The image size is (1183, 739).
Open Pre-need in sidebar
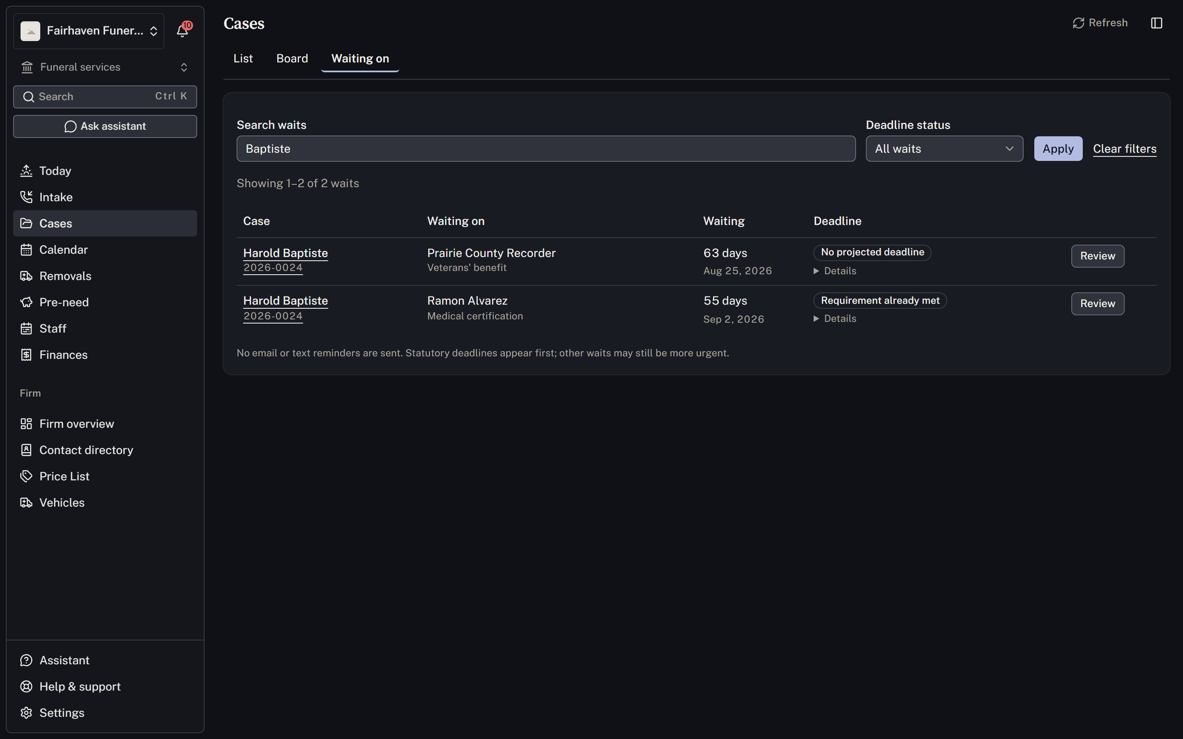pyautogui.click(x=105, y=302)
